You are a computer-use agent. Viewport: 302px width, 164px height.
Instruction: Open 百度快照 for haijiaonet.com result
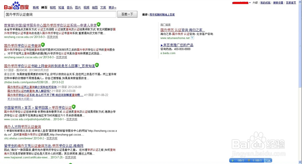pyautogui.click(x=70, y=157)
